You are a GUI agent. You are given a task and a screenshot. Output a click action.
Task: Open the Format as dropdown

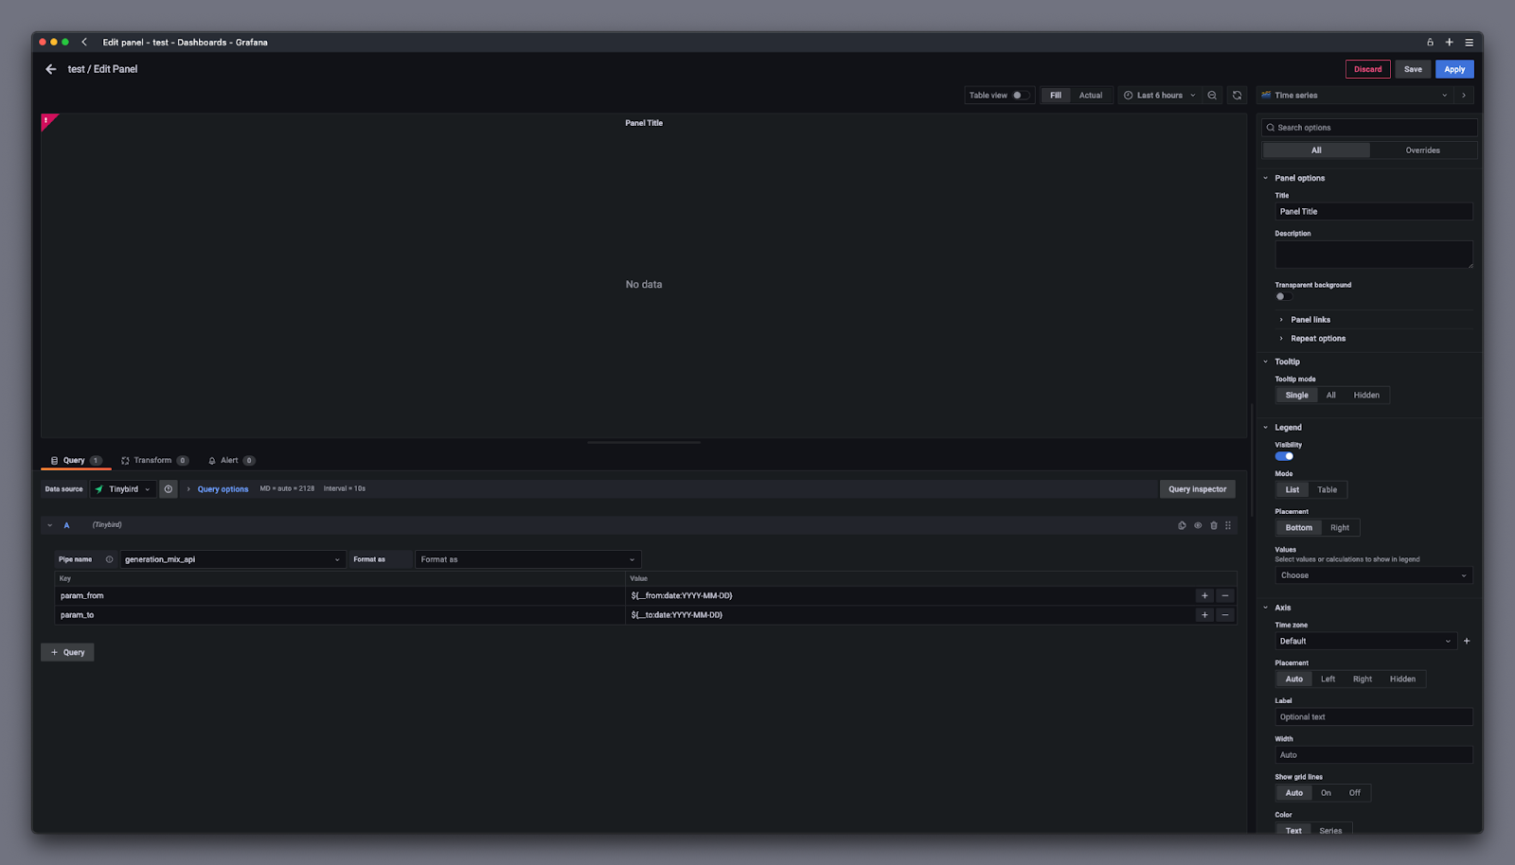(527, 559)
